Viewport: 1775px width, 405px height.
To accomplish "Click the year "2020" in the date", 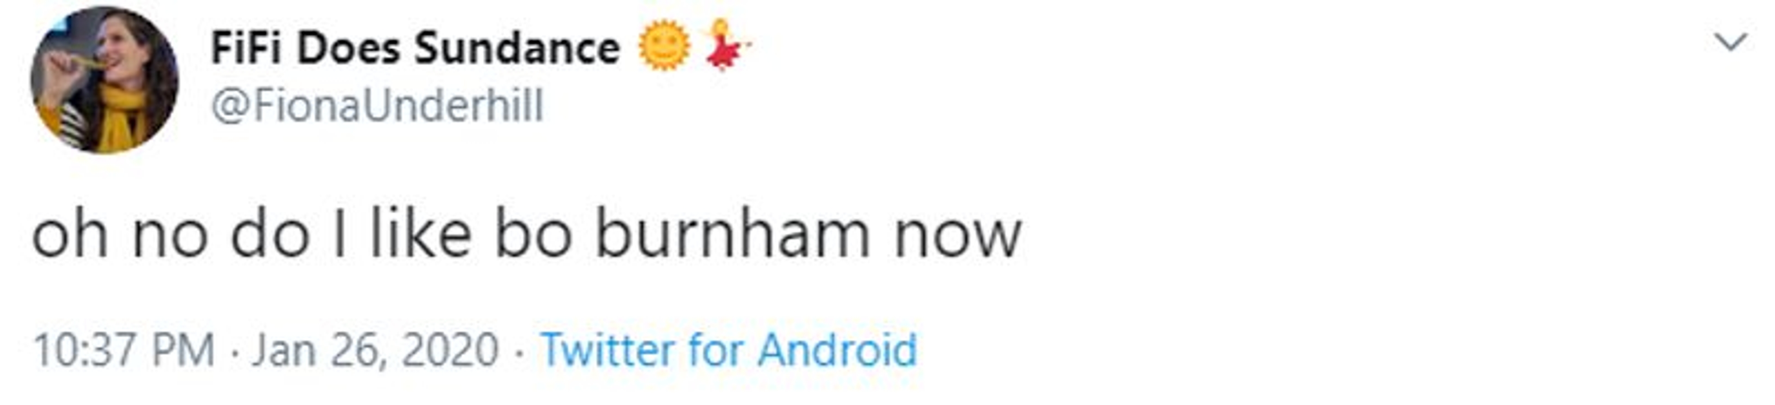I will (x=450, y=349).
